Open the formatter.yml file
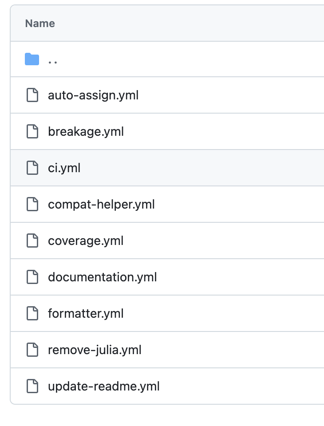This screenshot has width=324, height=426. pyautogui.click(x=86, y=313)
